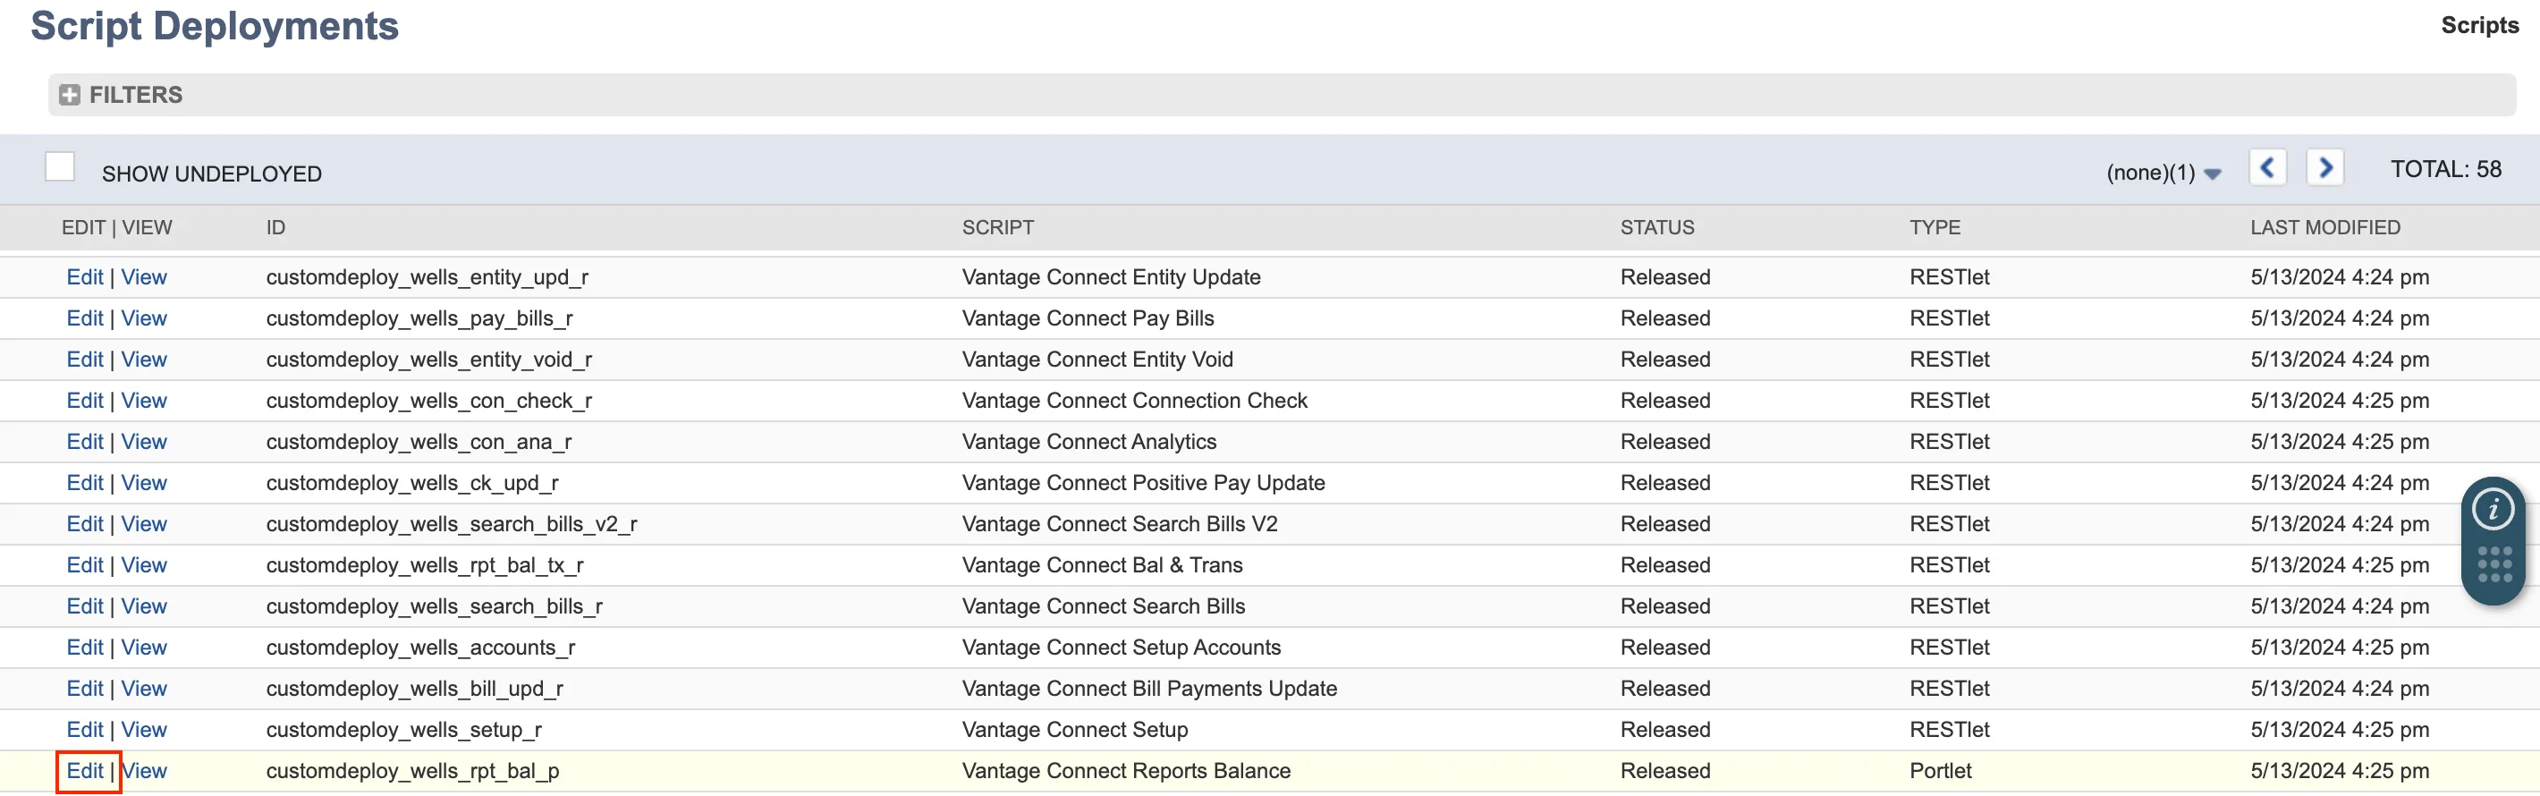View the customdeploy_wells_search_bills_r deployment
This screenshot has width=2540, height=796.
[x=144, y=606]
